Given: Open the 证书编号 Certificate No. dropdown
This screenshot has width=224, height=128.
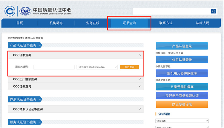Looking at the screenshot, I should (97, 67).
